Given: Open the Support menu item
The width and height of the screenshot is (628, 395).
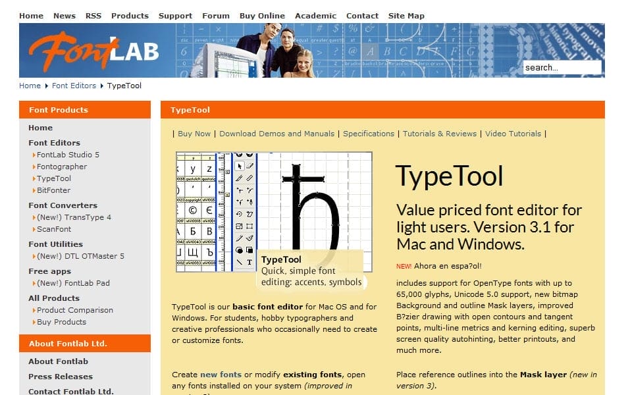Looking at the screenshot, I should [x=175, y=15].
